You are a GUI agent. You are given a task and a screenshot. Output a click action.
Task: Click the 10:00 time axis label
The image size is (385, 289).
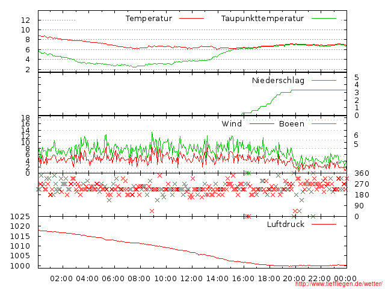[x=165, y=279]
